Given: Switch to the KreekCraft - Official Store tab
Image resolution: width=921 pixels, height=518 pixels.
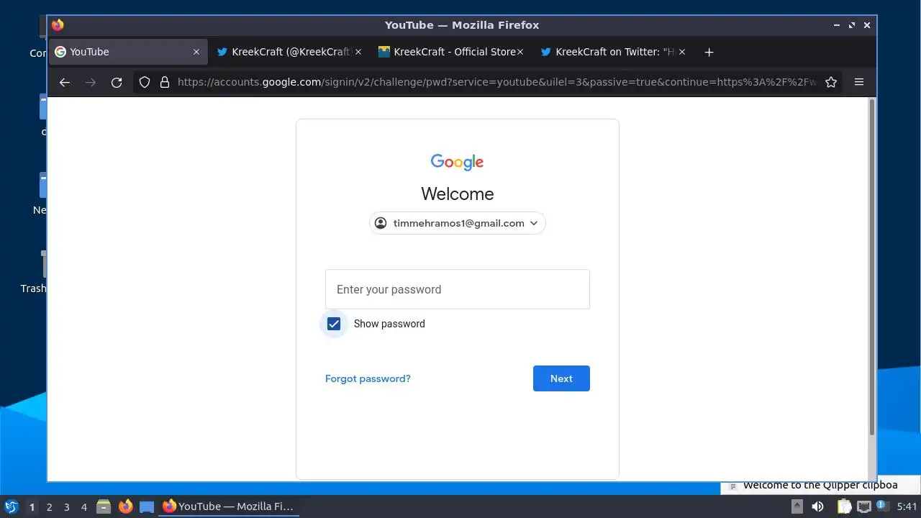Looking at the screenshot, I should pos(452,52).
